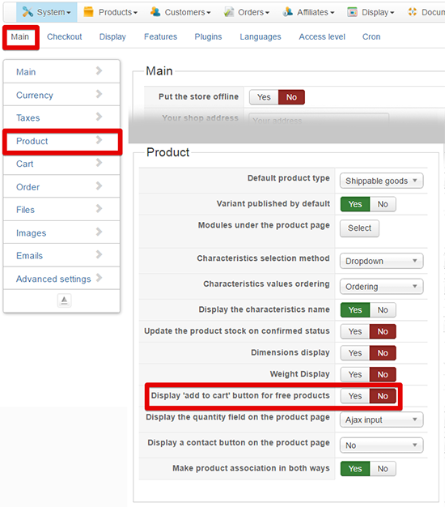Set 'Put the store offline' to Yes
The image size is (445, 507).
[x=264, y=97]
